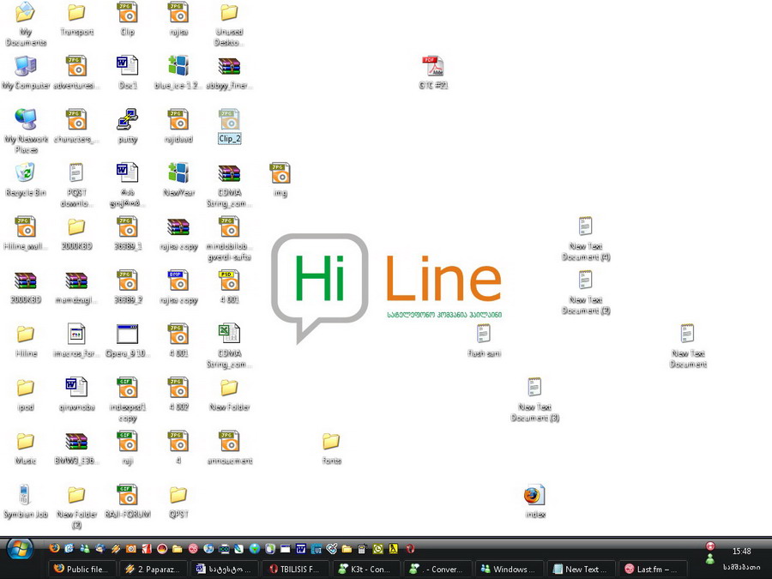Image resolution: width=772 pixels, height=579 pixels.
Task: Launch Messenger from Quick Launch
Action: click(x=85, y=548)
